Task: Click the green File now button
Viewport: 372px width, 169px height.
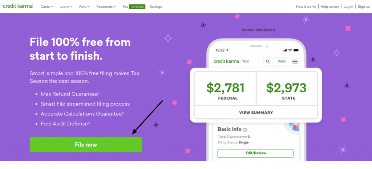Action: (x=86, y=145)
